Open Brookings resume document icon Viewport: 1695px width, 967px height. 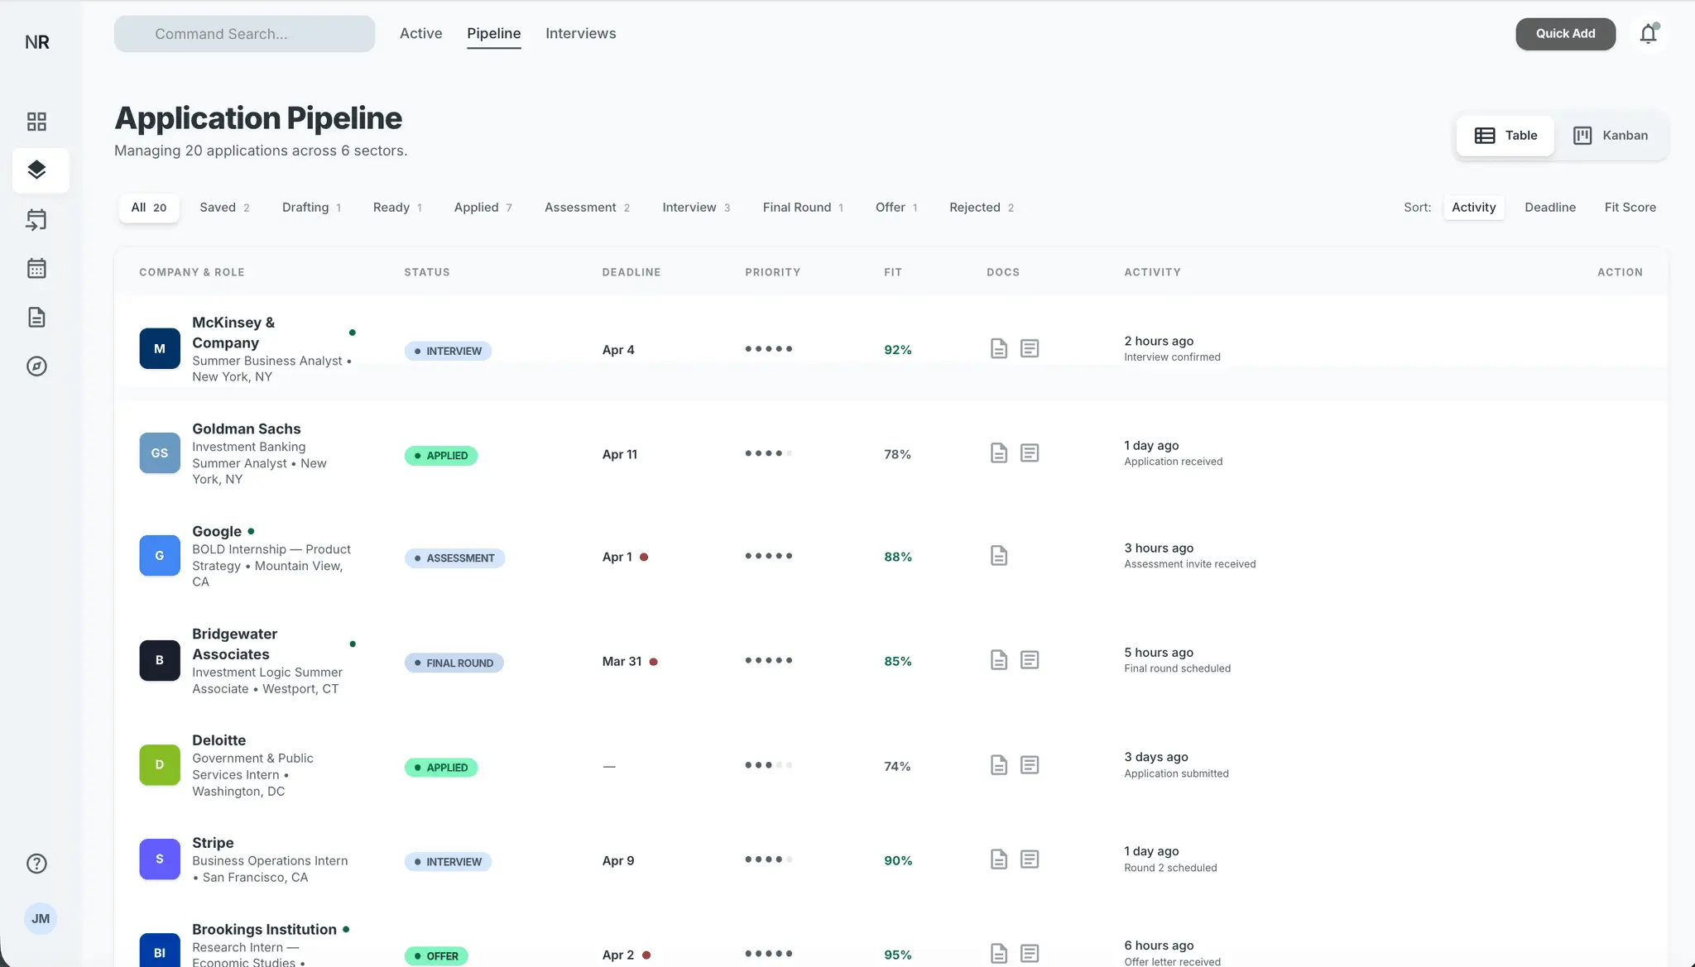click(999, 954)
